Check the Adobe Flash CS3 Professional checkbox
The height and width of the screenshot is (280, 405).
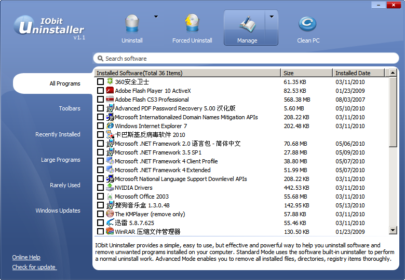click(x=101, y=100)
